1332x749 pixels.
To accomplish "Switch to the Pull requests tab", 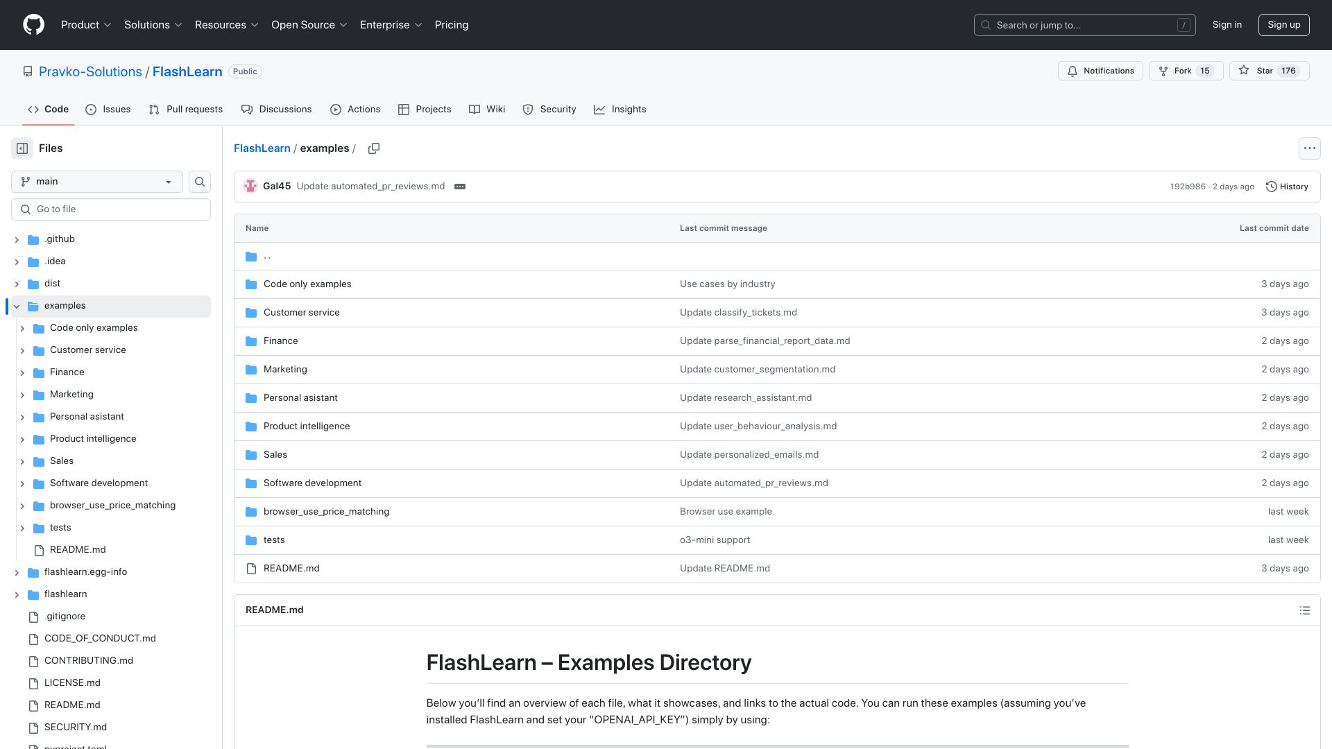I will [x=186, y=110].
